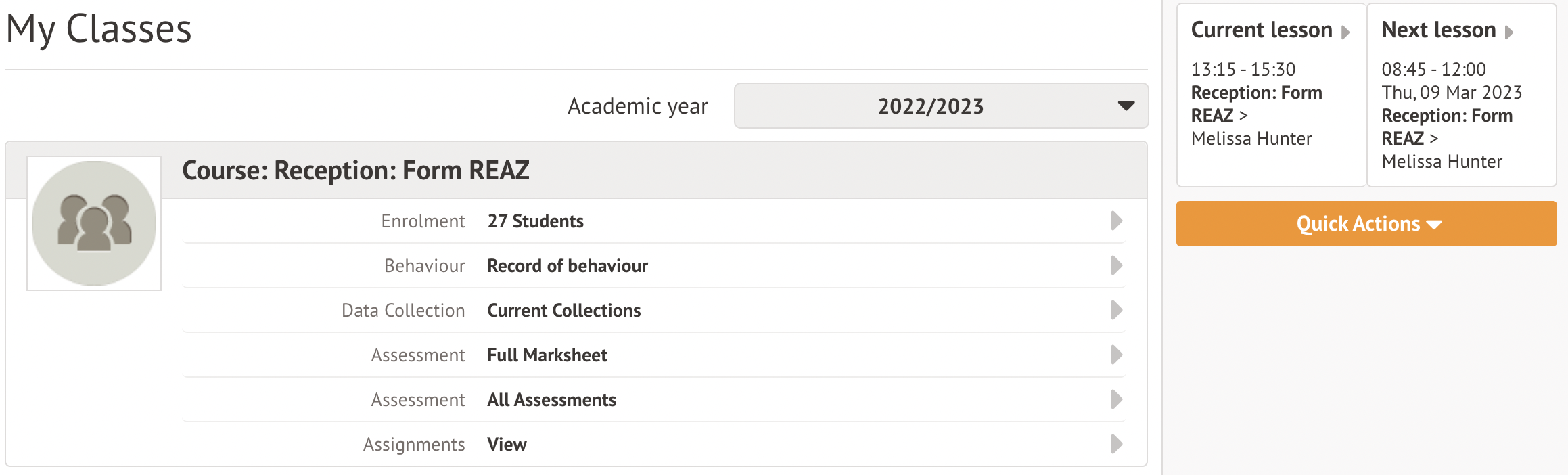Click the Current Collections row arrow
Image resolution: width=1568 pixels, height=475 pixels.
click(1116, 310)
